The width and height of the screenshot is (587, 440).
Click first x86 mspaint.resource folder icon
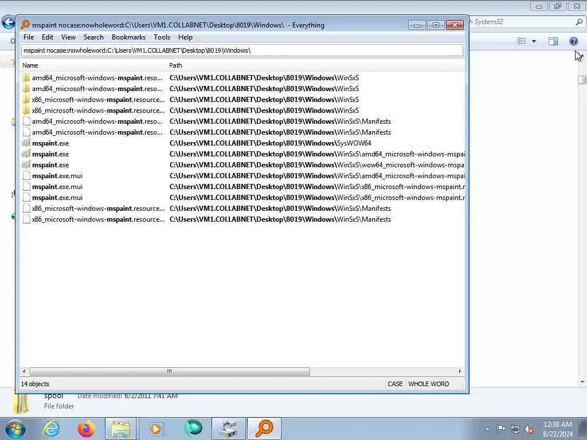tap(26, 100)
